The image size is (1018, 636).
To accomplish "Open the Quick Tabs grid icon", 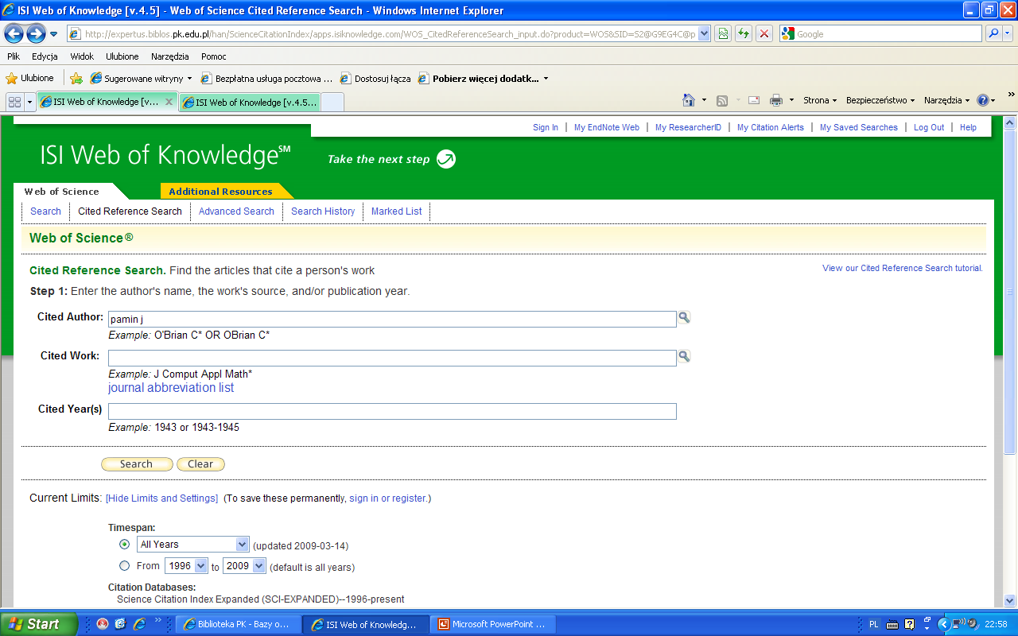I will pos(14,102).
